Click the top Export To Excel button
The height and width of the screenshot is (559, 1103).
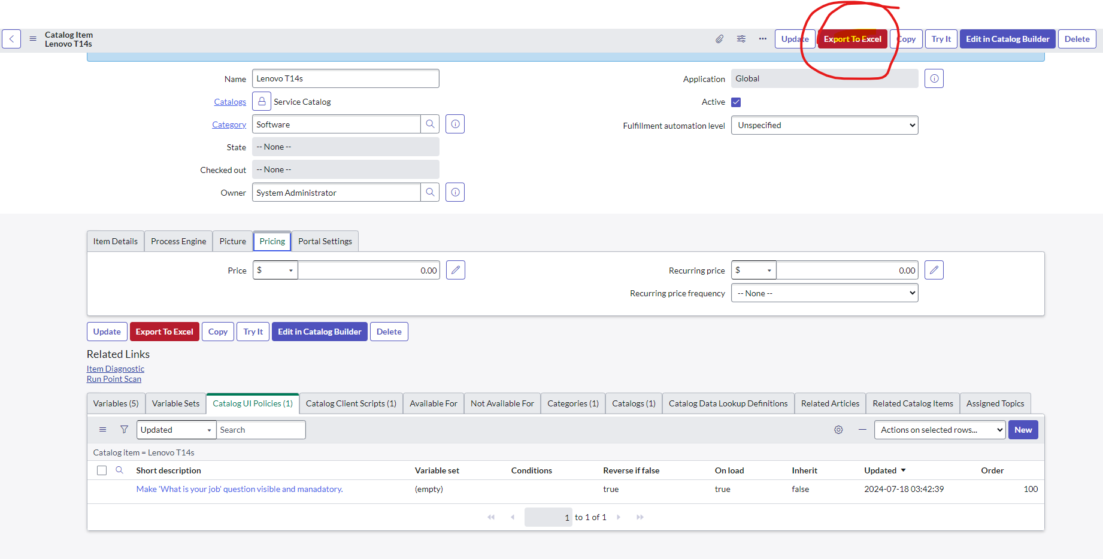[x=853, y=39]
